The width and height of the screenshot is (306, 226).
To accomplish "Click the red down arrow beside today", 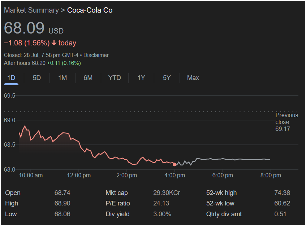I will coord(54,43).
